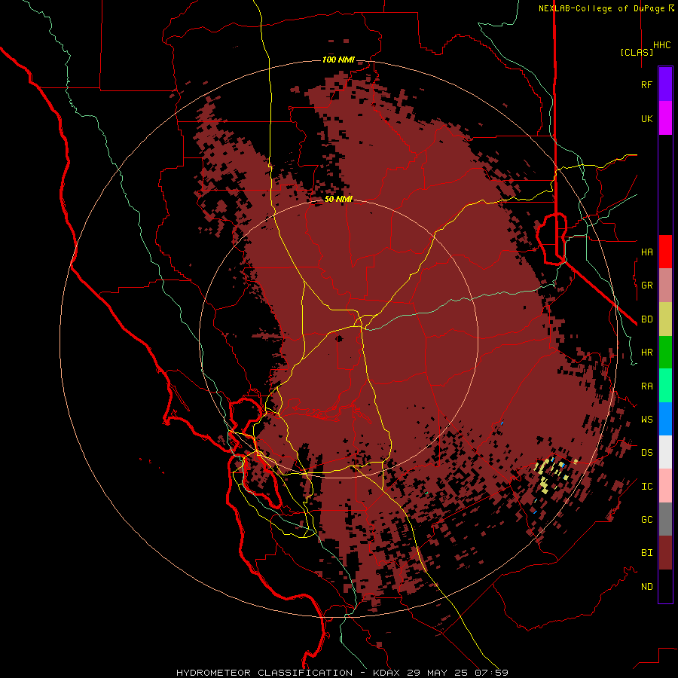The width and height of the screenshot is (678, 678).
Task: Click the WS blue legend swatch
Action: [x=665, y=419]
